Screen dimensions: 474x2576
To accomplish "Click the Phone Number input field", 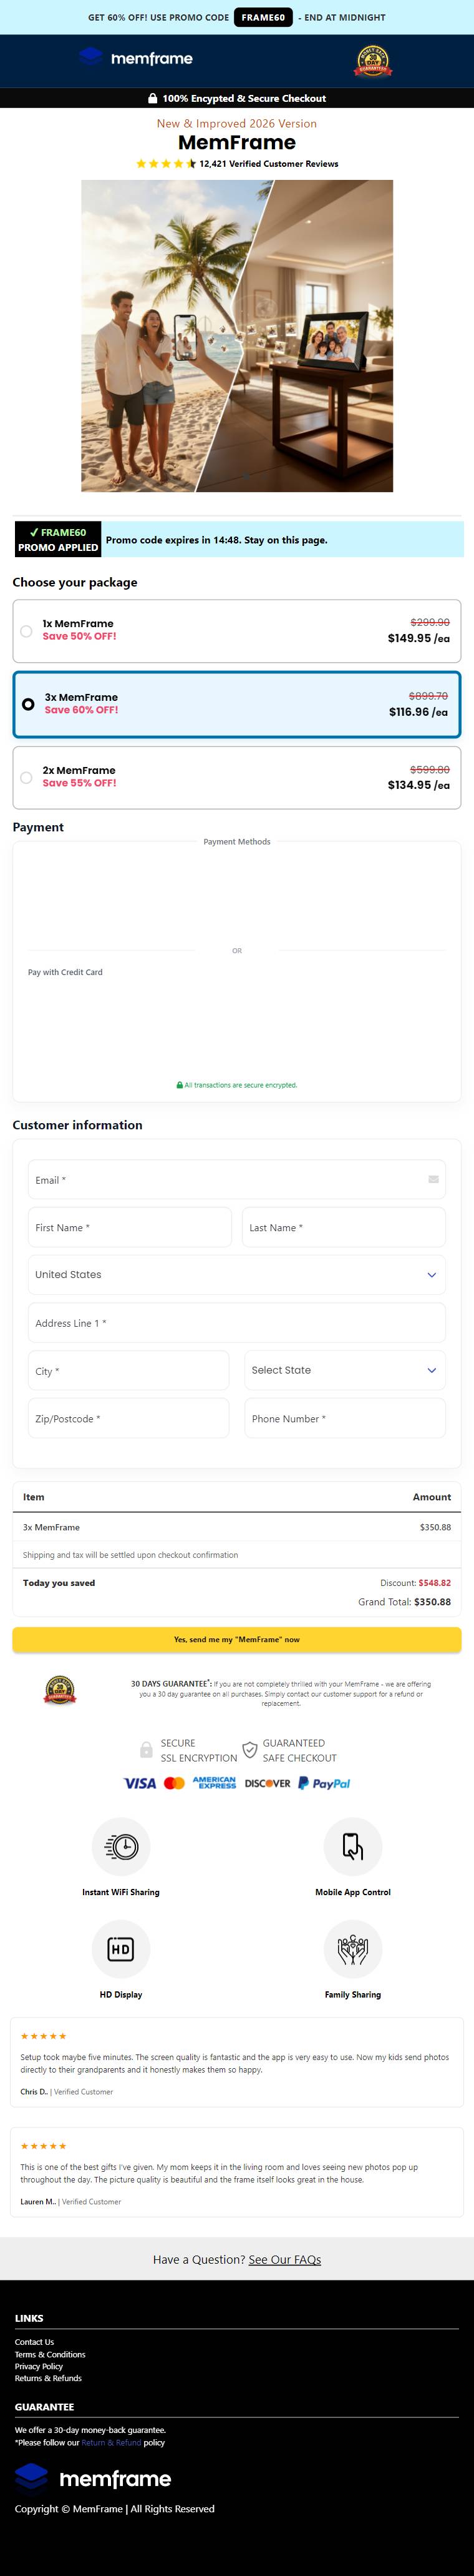I will coord(346,1419).
